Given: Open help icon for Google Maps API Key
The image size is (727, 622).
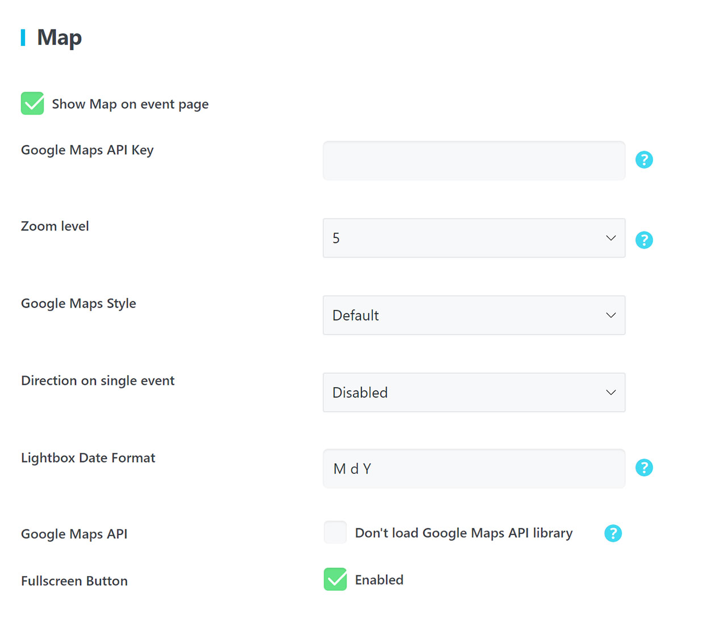Looking at the screenshot, I should click(644, 160).
